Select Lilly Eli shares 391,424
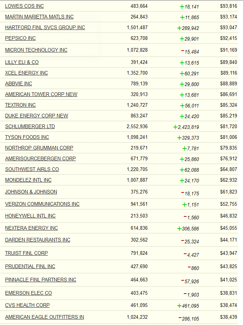243x325 pixels. tap(139, 62)
